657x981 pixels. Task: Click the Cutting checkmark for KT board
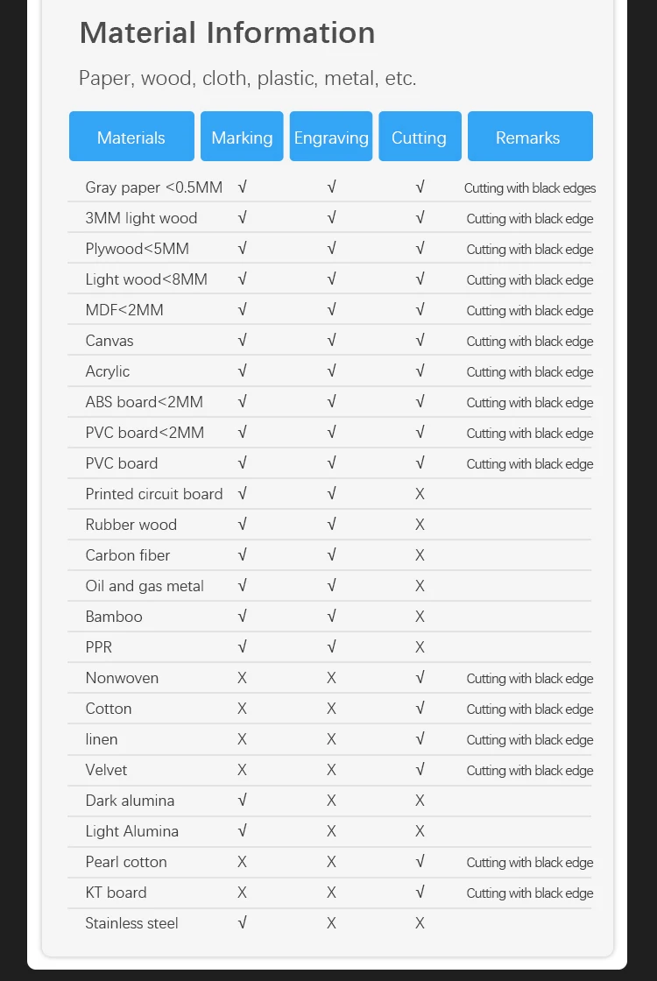420,893
